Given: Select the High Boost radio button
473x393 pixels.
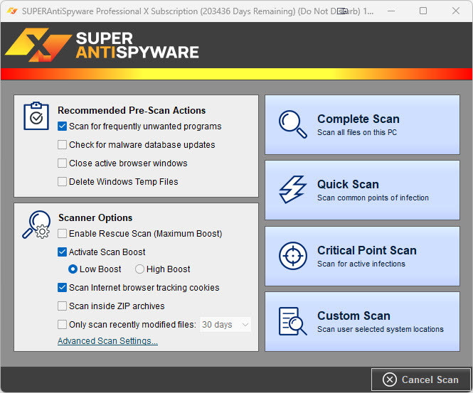Looking at the screenshot, I should tap(139, 269).
